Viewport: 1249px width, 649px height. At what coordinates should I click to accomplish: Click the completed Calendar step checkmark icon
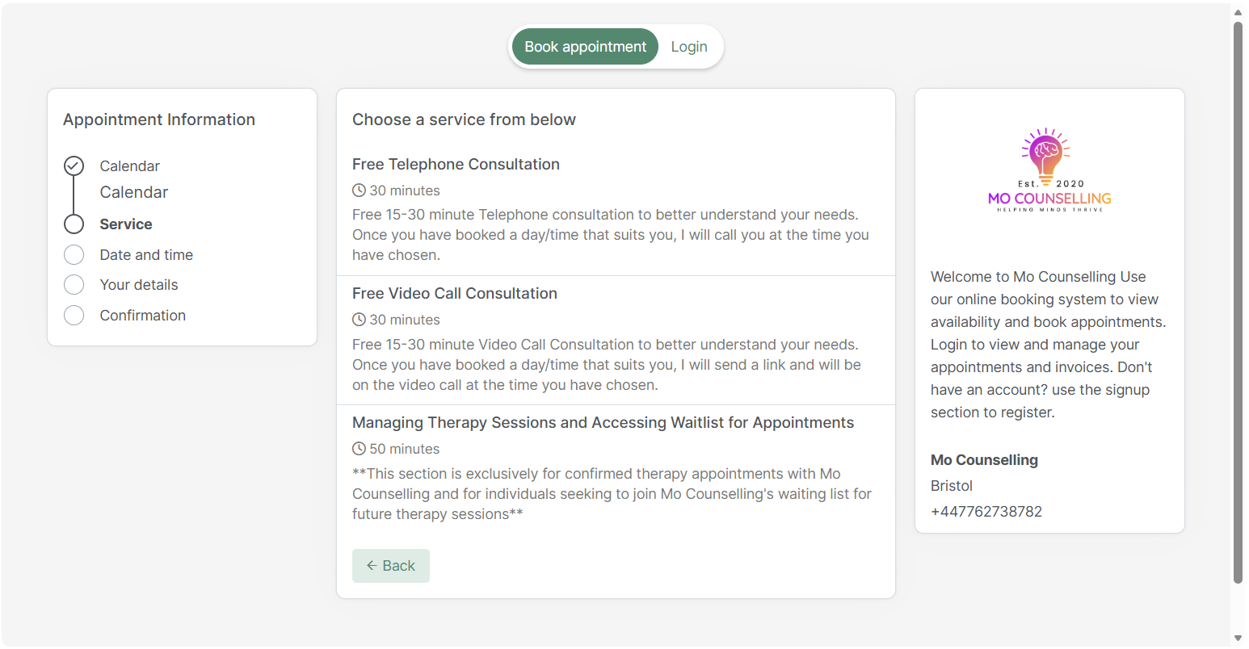click(74, 165)
